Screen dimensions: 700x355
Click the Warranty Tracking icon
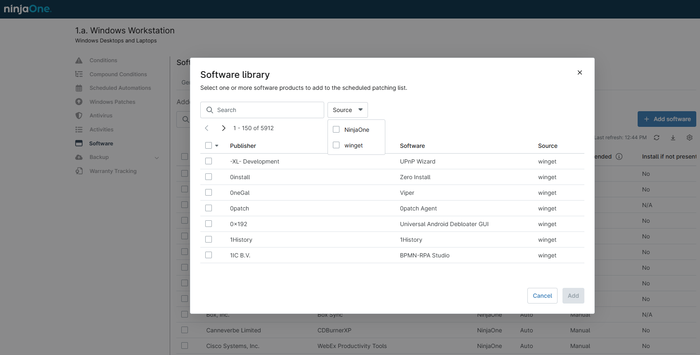(x=79, y=171)
